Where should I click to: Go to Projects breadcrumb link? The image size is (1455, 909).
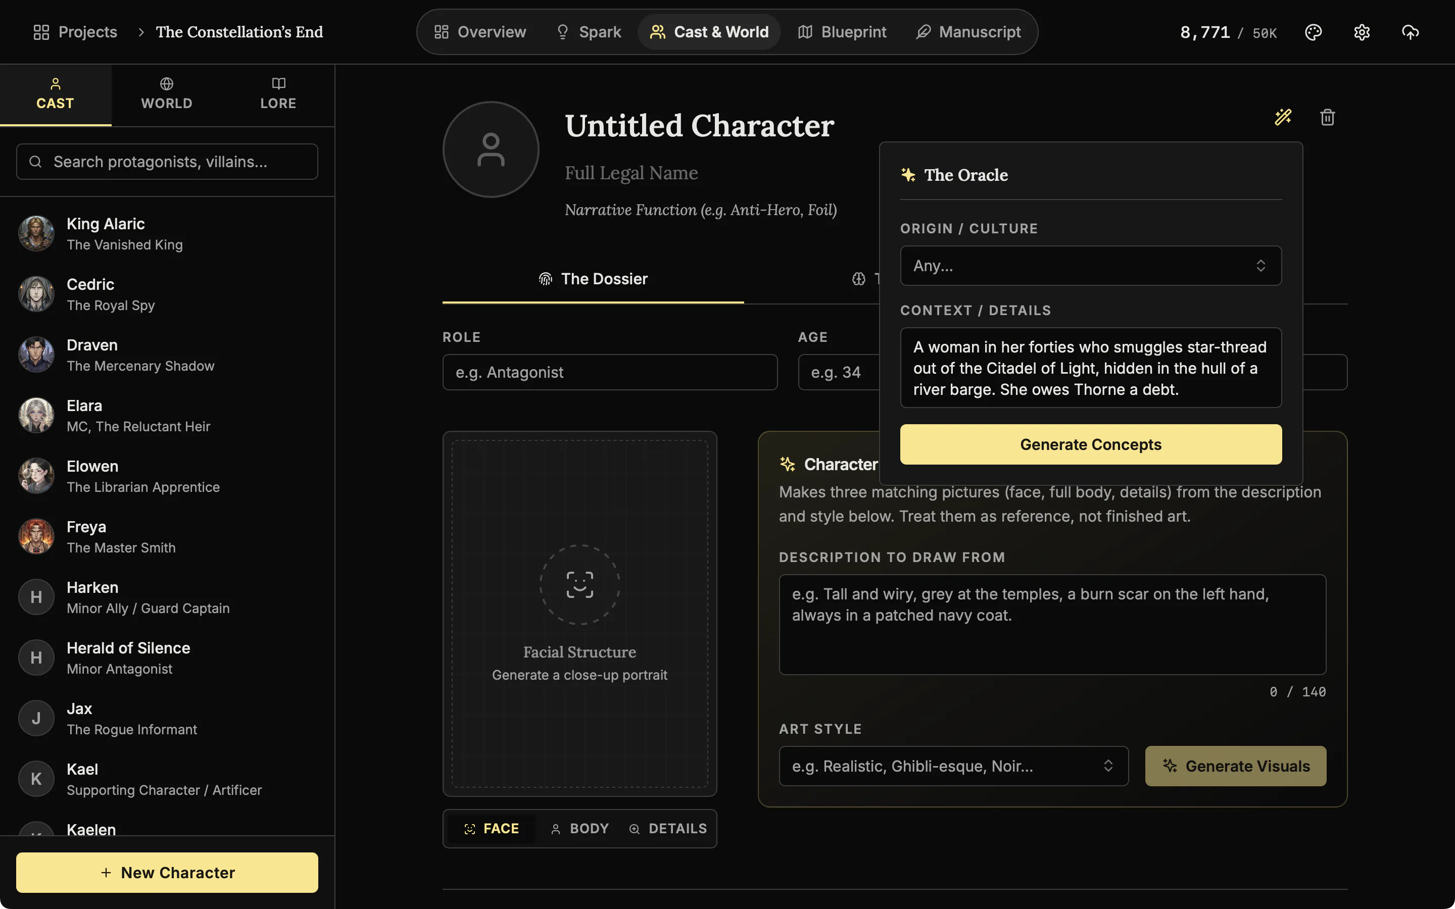[x=75, y=32]
